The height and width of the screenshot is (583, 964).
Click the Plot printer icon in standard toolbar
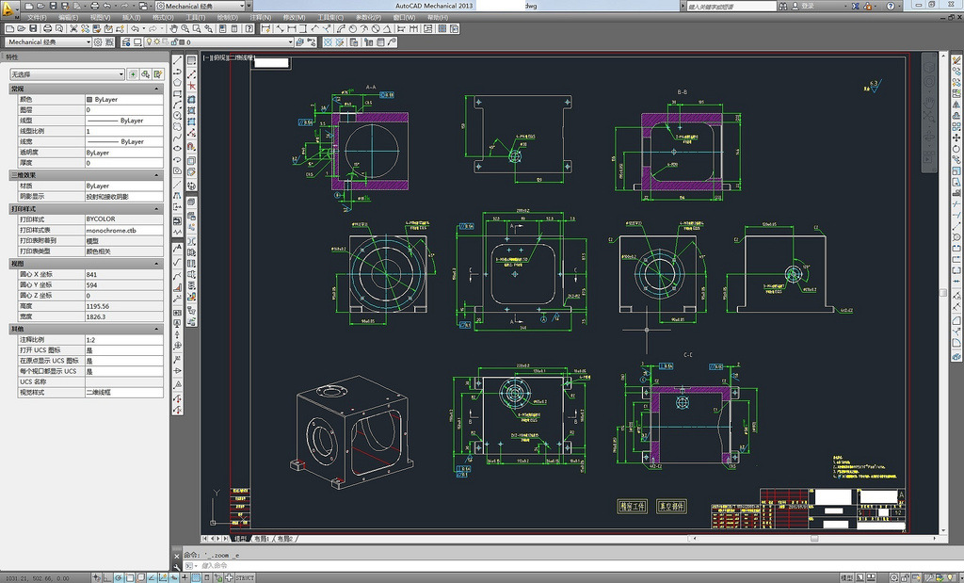click(50, 28)
